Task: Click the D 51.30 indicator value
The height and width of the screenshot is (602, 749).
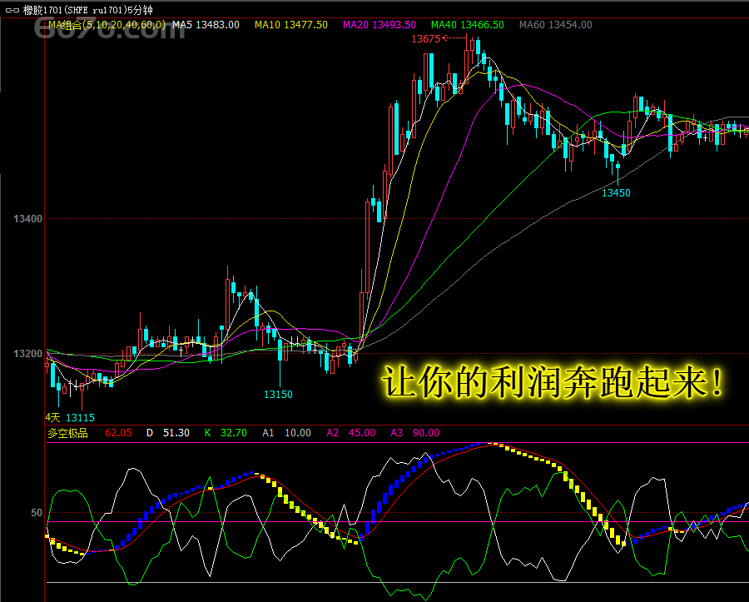Action: (168, 433)
